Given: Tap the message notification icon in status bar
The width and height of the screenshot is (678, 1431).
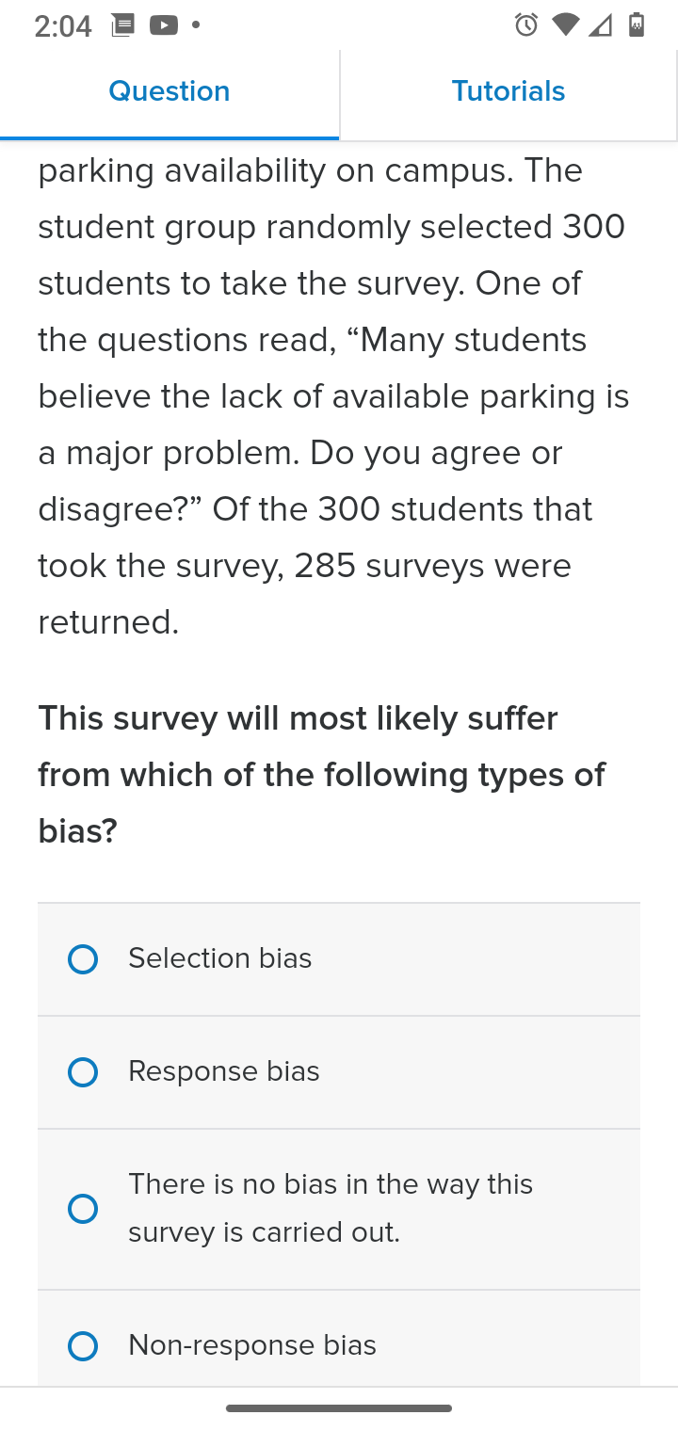Looking at the screenshot, I should pyautogui.click(x=122, y=25).
